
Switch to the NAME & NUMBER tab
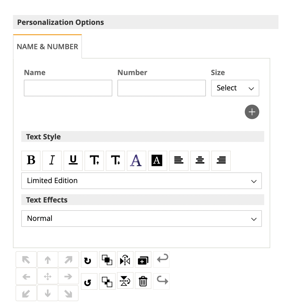click(47, 47)
